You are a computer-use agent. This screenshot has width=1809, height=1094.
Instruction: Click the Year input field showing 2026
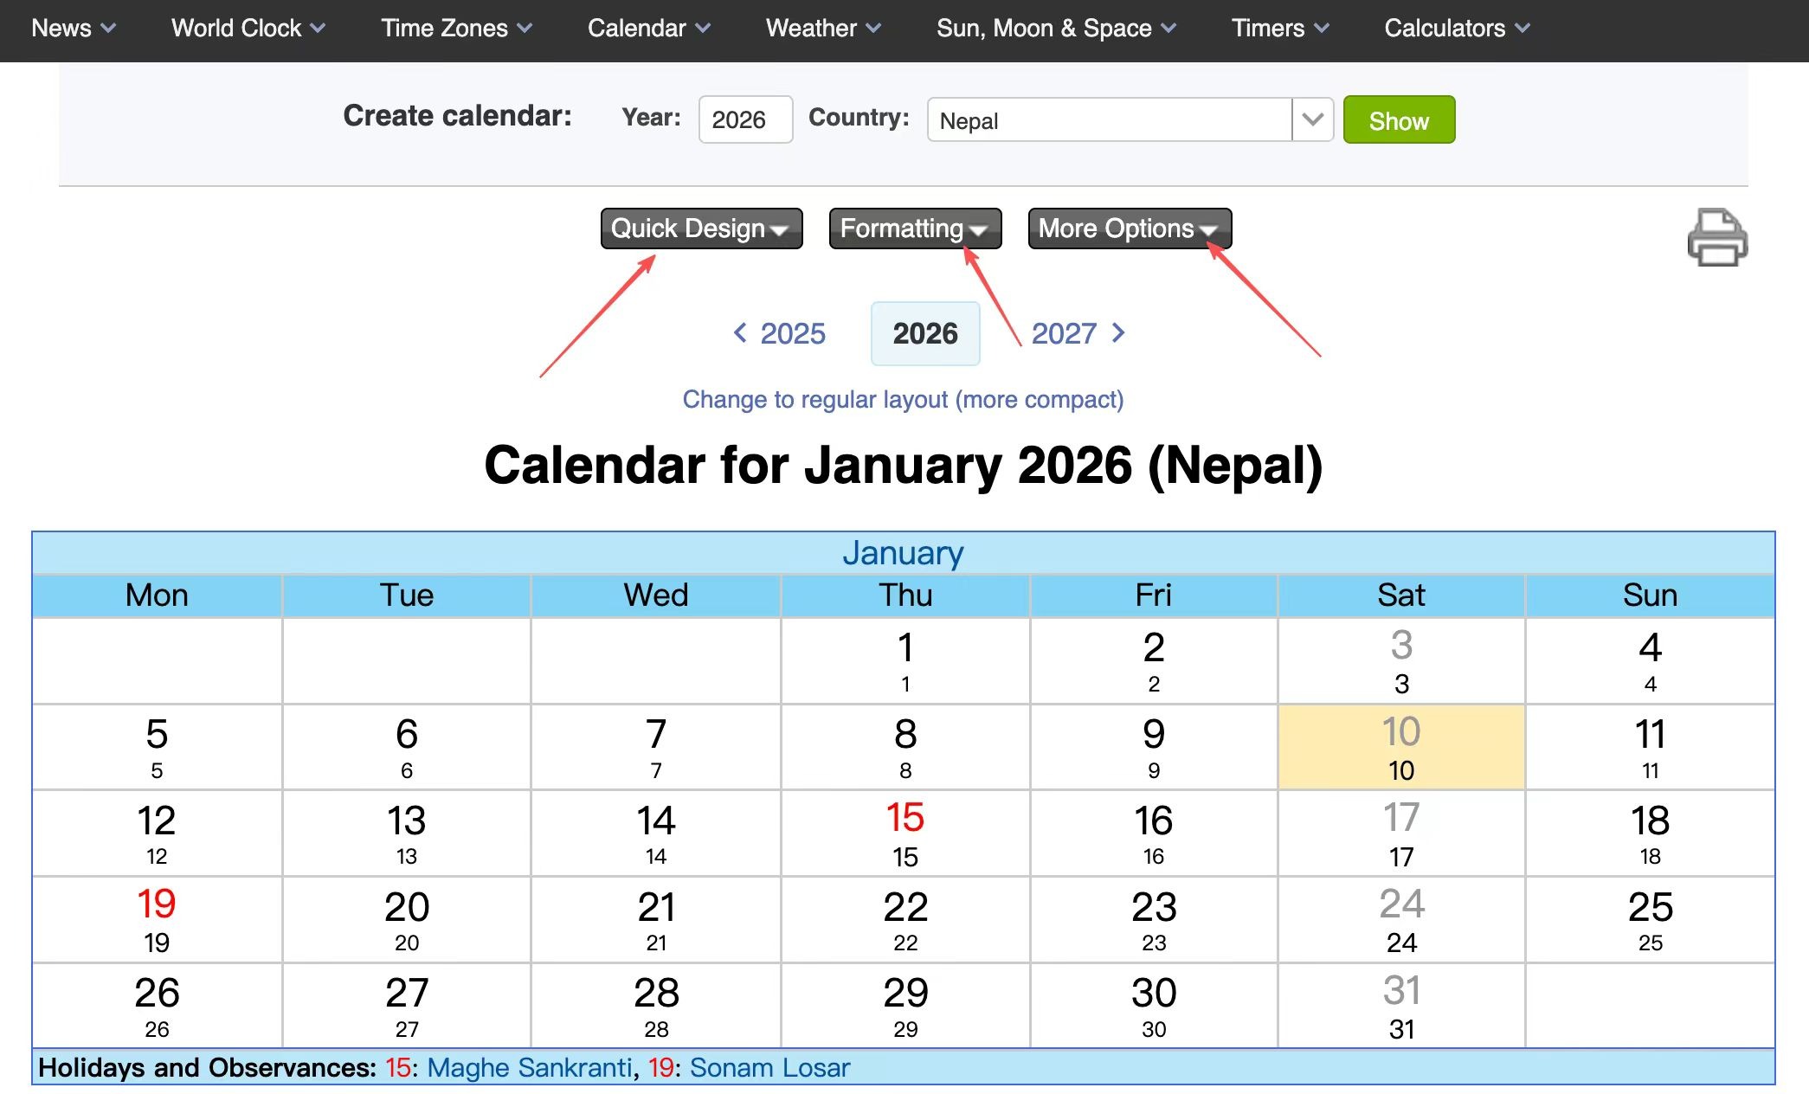pos(744,119)
